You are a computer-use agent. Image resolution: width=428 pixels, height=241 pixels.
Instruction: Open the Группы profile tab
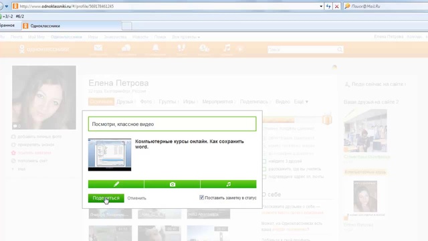pos(167,102)
